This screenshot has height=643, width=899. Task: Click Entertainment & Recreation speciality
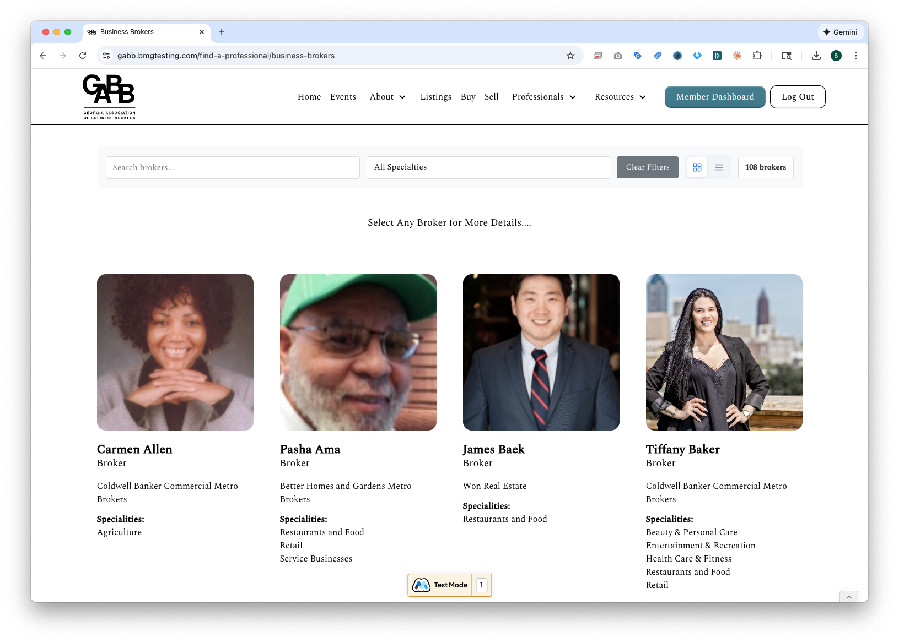pos(701,546)
